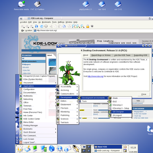This screenshot has width=153, height=153.
Task: Click the Konqueror location URL field
Action: tap(93, 31)
